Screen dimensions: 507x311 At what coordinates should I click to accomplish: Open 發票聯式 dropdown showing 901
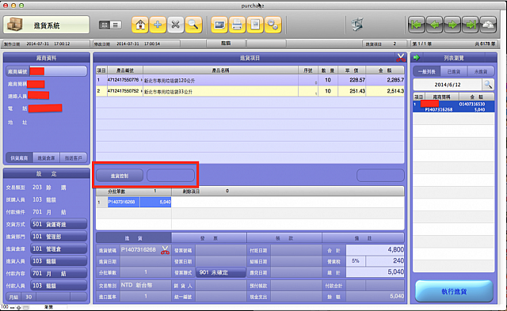(x=221, y=272)
